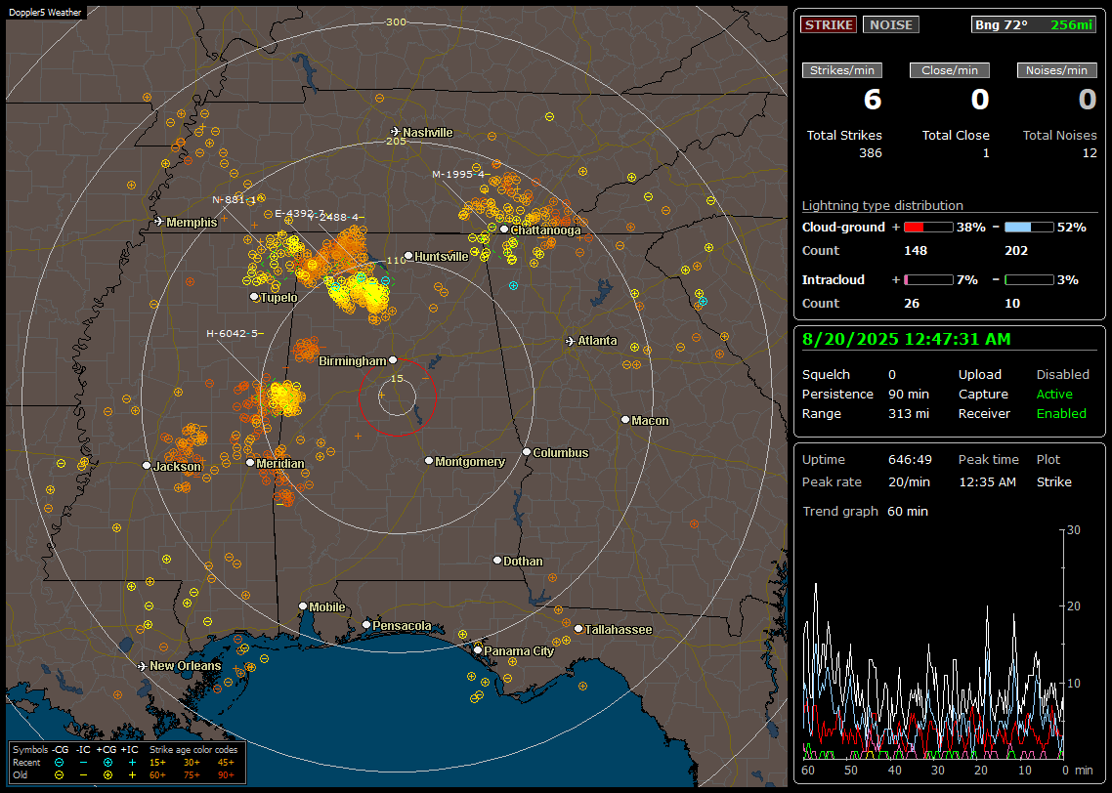Click the New Orleans airport plane icon
Screen dimensions: 1112x793
(143, 666)
